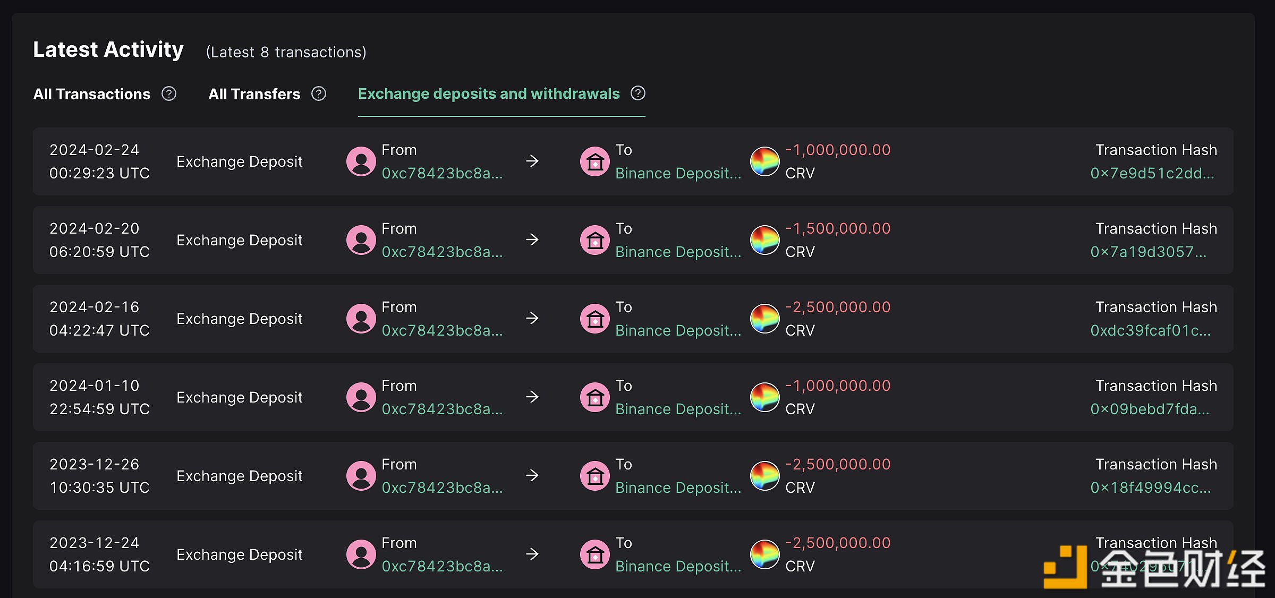This screenshot has height=598, width=1275.
Task: Click sender avatar icon in 2024-02-24 row
Action: (361, 161)
